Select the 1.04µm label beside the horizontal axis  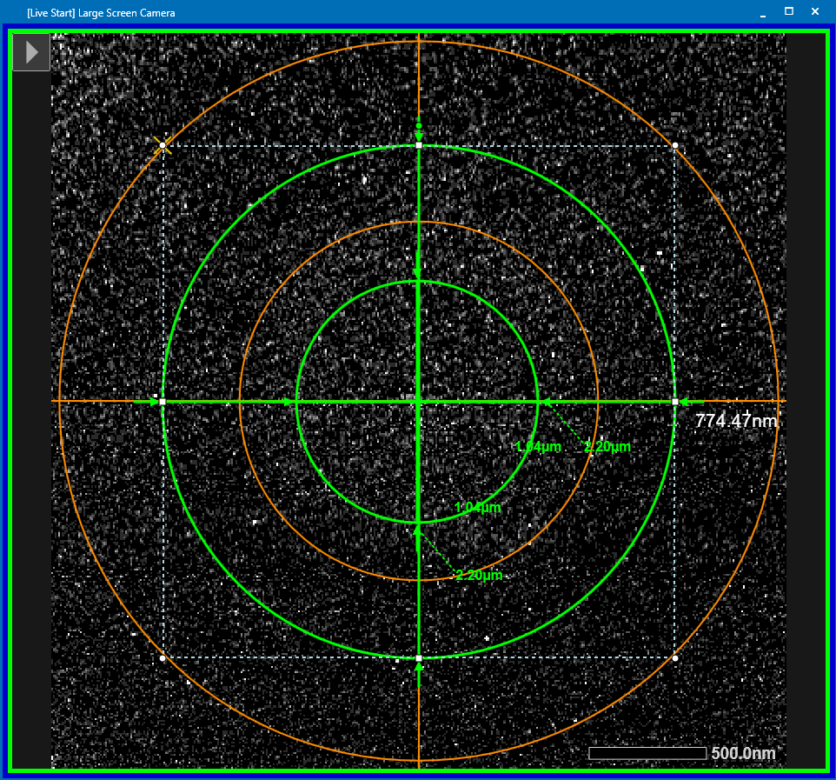tap(538, 446)
